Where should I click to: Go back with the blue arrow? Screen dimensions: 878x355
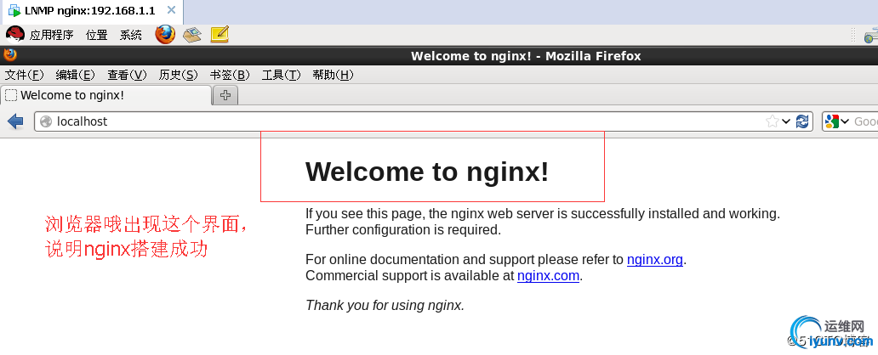click(15, 121)
